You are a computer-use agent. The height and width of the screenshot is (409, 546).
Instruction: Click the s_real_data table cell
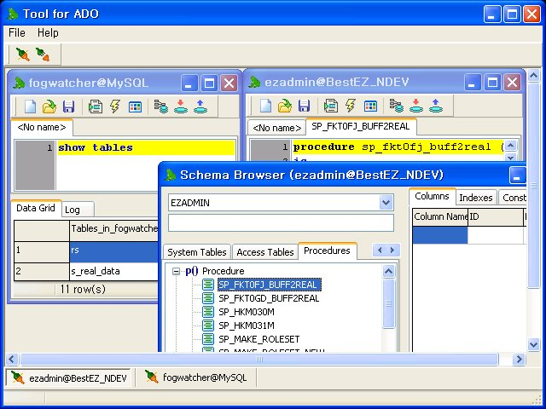113,271
